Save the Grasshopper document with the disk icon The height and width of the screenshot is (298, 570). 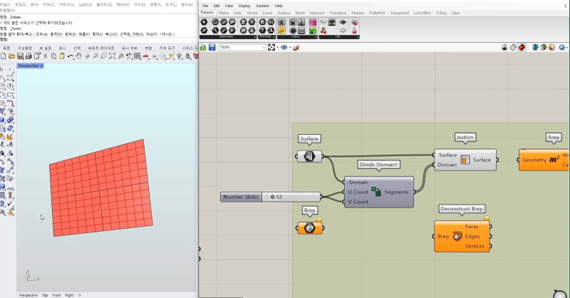[x=212, y=47]
